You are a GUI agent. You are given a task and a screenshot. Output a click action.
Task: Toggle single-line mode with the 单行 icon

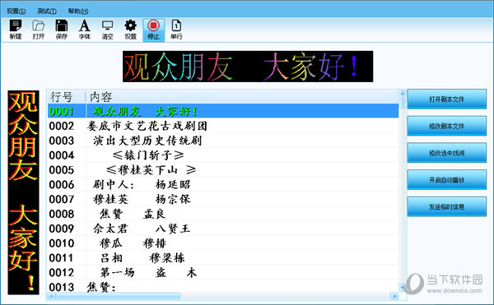176,30
